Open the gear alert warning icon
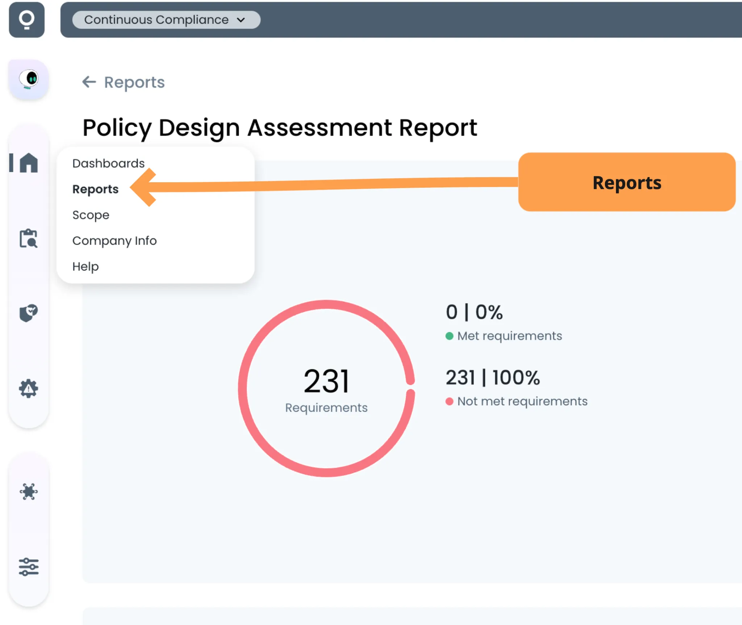Image resolution: width=742 pixels, height=625 pixels. [28, 388]
